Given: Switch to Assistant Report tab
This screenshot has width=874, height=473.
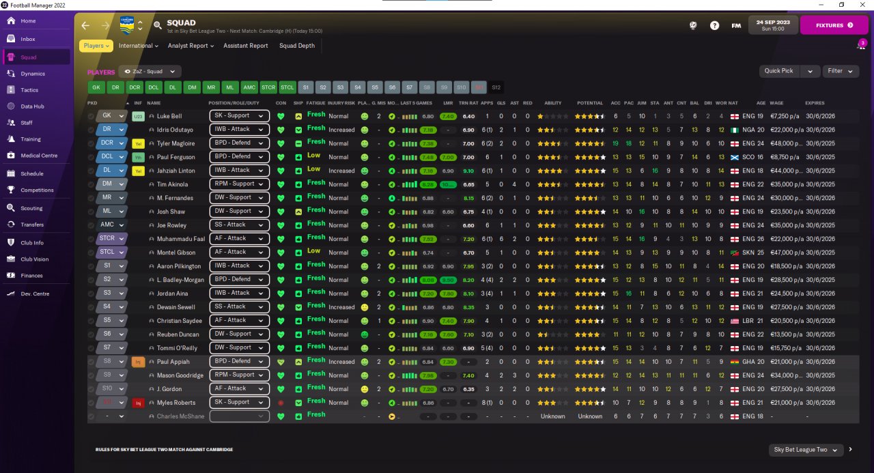Looking at the screenshot, I should tap(246, 46).
